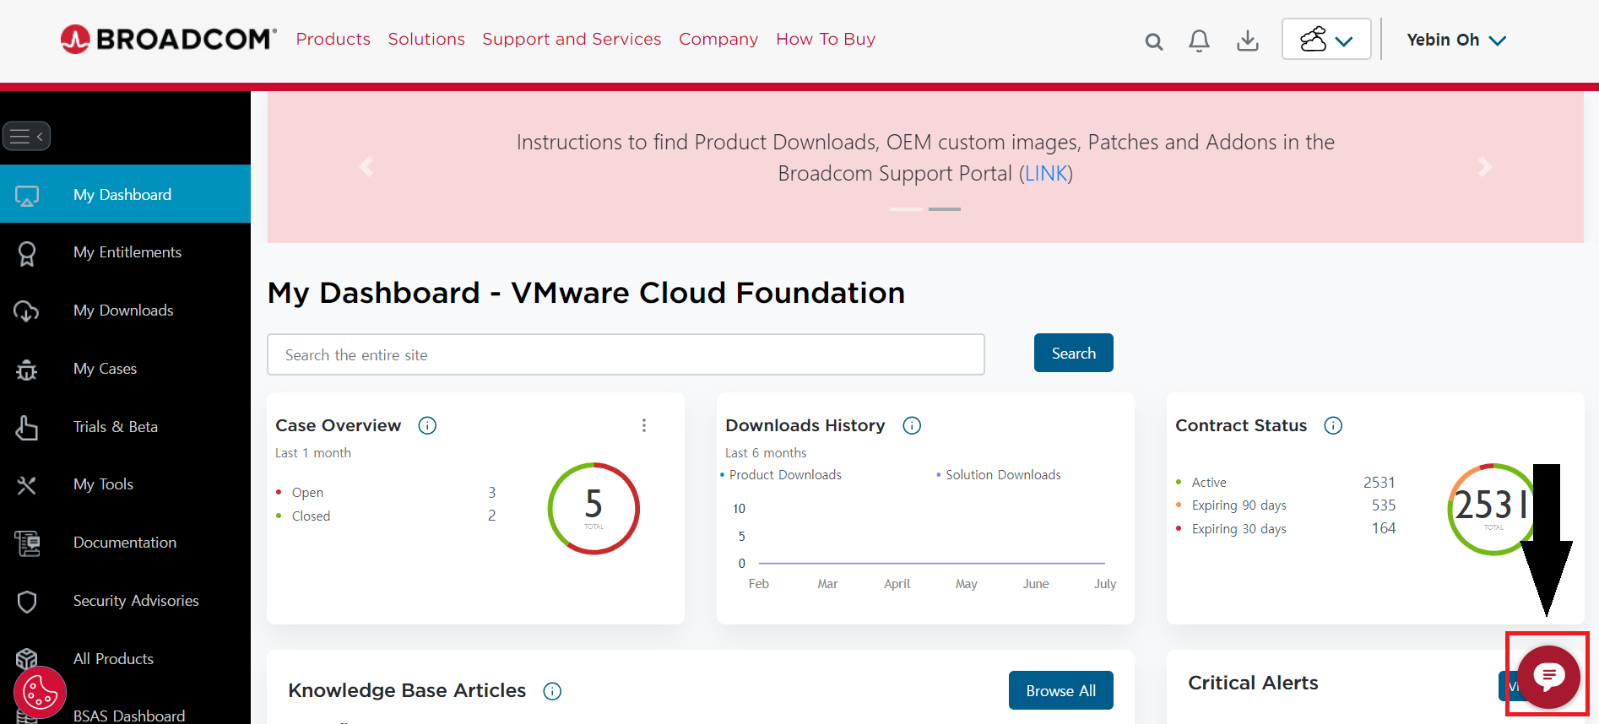Image resolution: width=1599 pixels, height=724 pixels.
Task: Click the download tray icon in header
Action: [1247, 41]
